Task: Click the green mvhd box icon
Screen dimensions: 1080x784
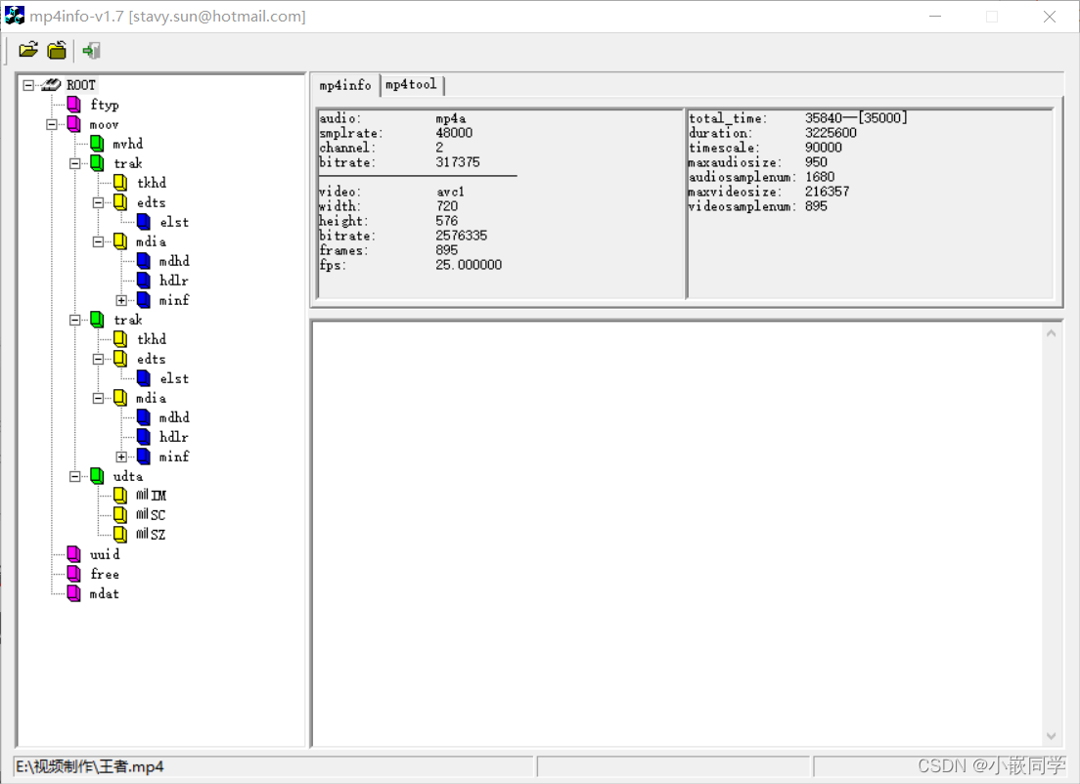Action: point(97,144)
